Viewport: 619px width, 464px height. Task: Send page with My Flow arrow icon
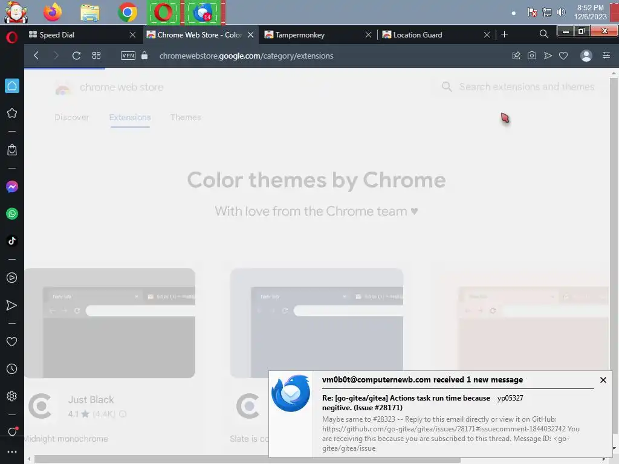point(548,56)
